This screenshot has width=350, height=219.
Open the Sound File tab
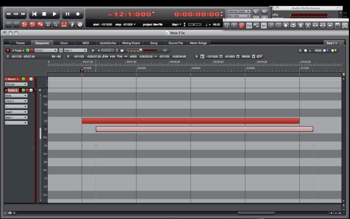coord(176,43)
